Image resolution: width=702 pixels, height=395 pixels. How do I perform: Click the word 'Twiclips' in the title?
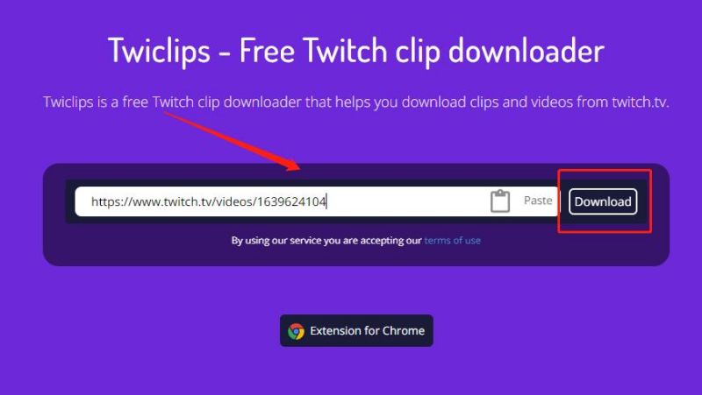coord(159,50)
